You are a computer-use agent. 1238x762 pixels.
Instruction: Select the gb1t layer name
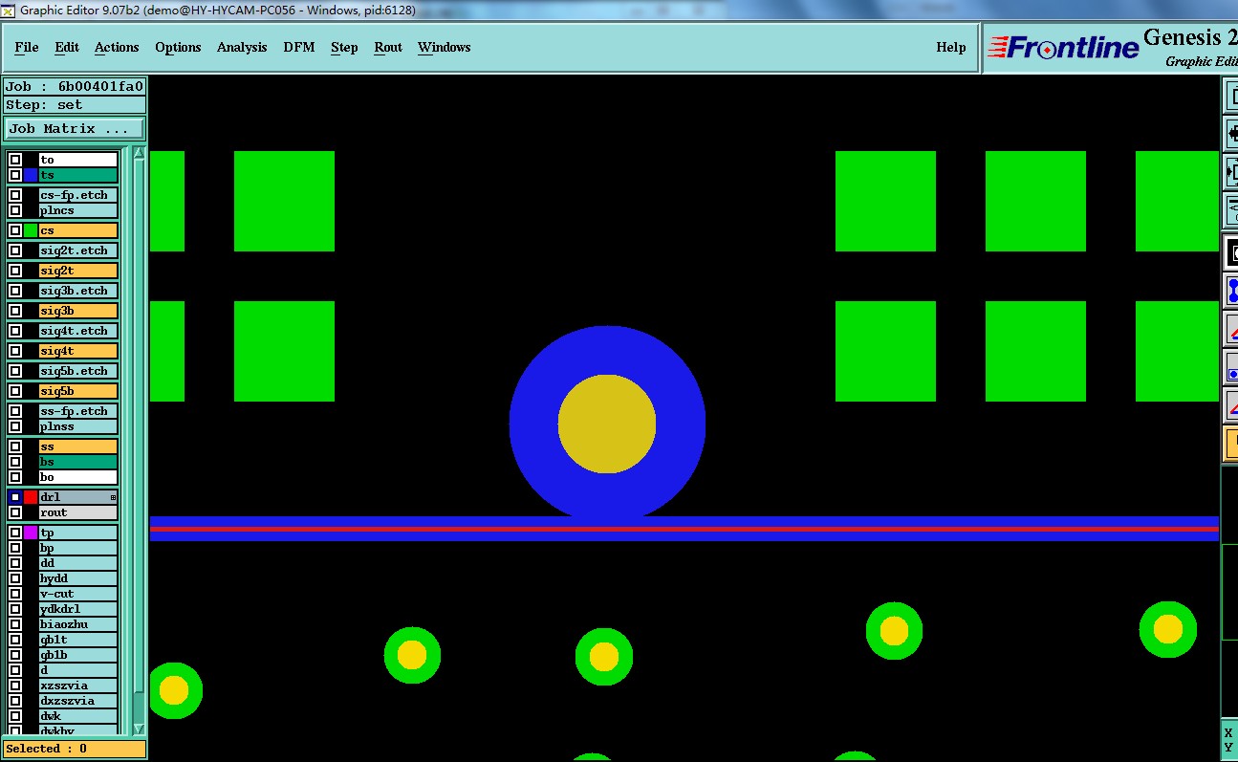pyautogui.click(x=78, y=640)
